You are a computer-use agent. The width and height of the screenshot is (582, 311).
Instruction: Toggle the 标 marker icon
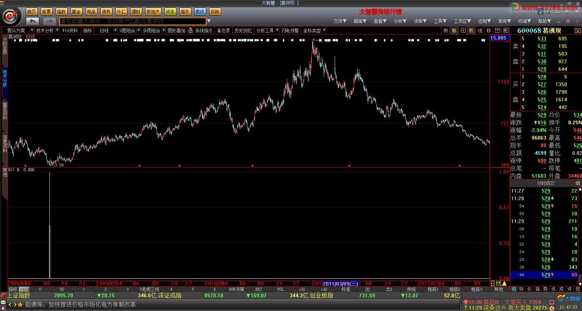pyautogui.click(x=454, y=31)
